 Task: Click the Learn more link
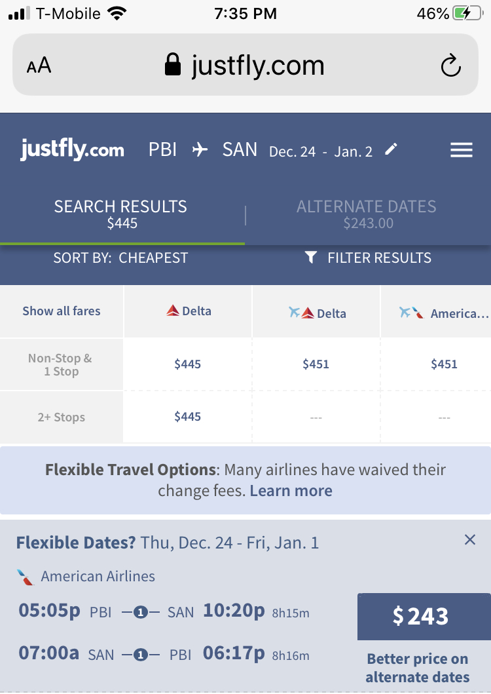point(291,490)
